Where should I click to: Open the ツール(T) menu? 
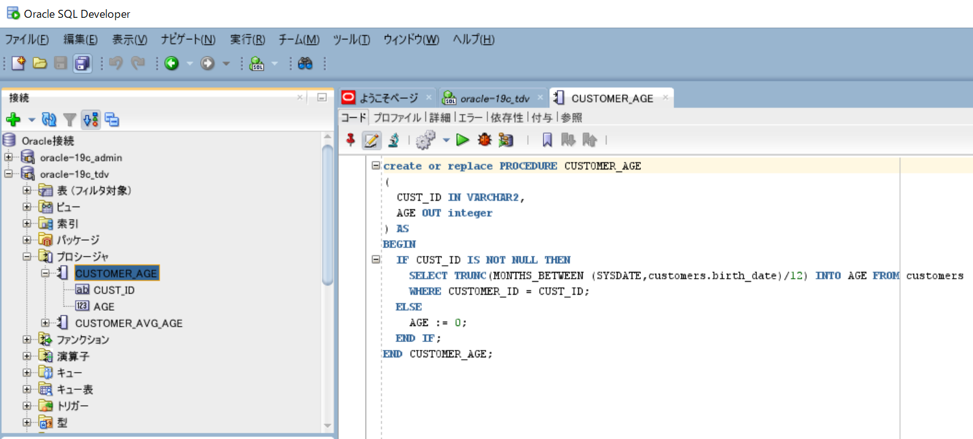351,39
